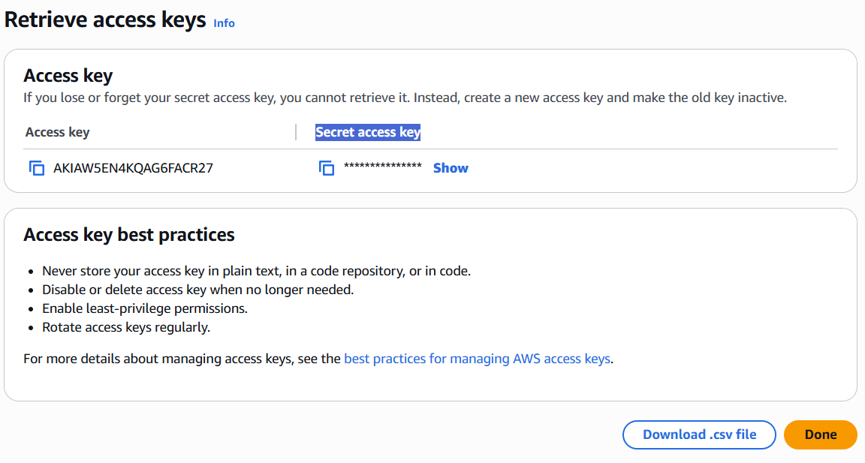Click the highlighted Secret access key column header
The width and height of the screenshot is (865, 463).
pos(368,132)
